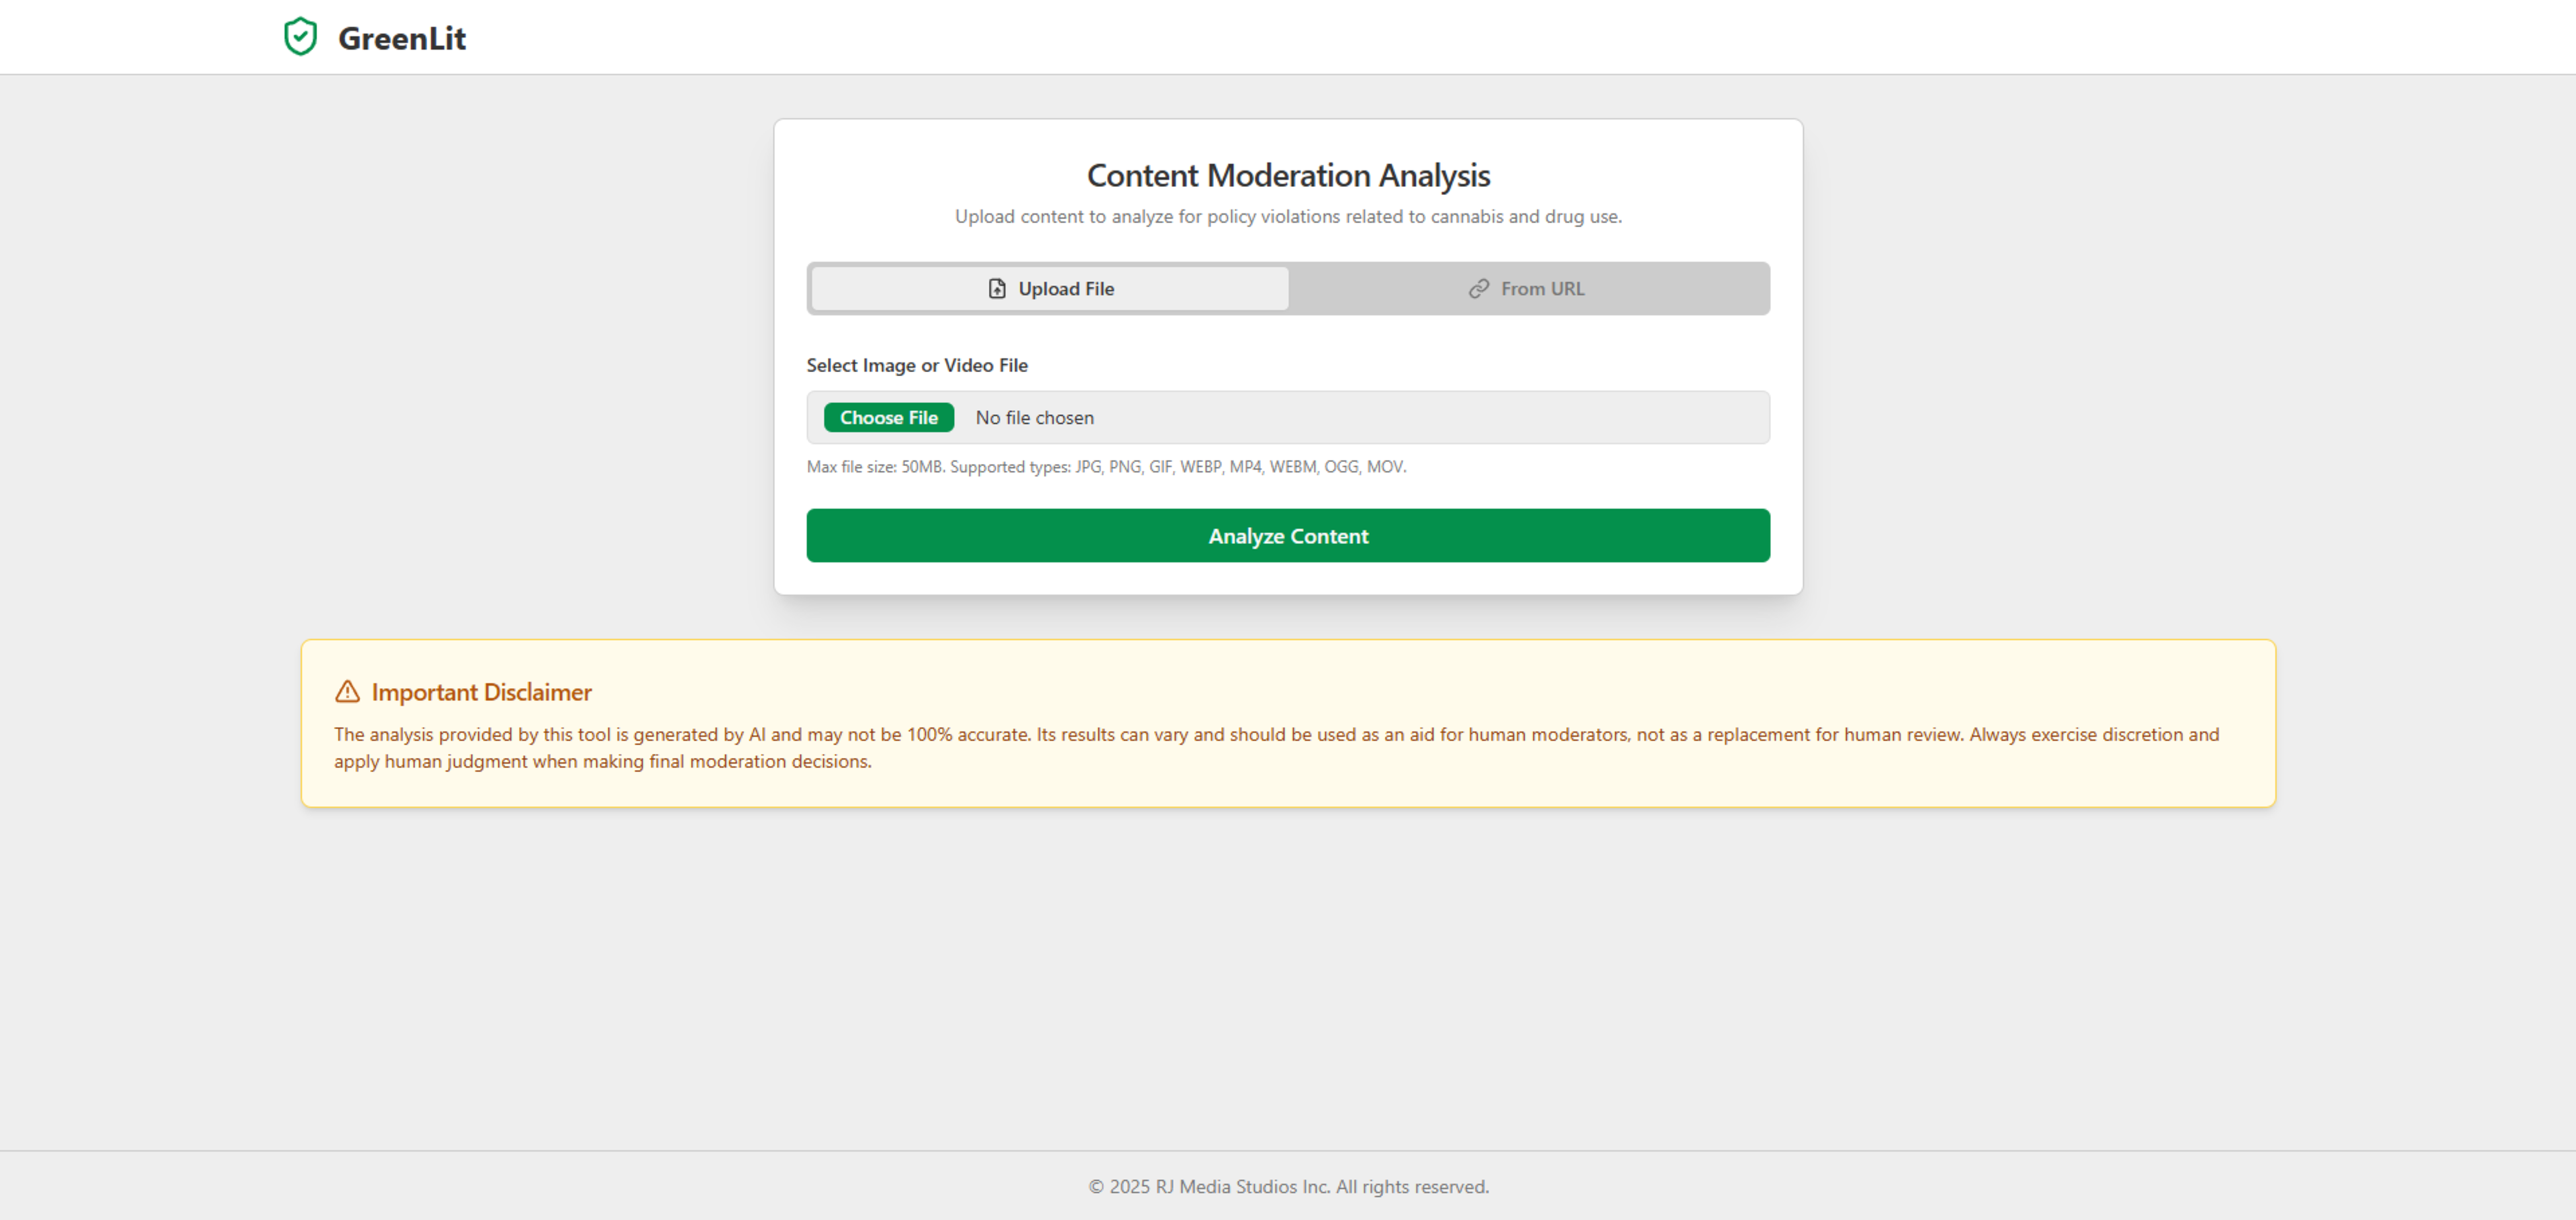
Task: Click the 'apply human judgment' disclaimer line
Action: [602, 762]
